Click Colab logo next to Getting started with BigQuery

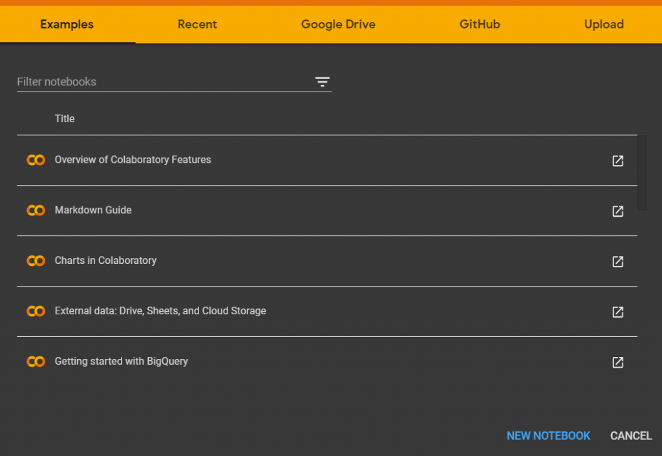[x=36, y=362]
